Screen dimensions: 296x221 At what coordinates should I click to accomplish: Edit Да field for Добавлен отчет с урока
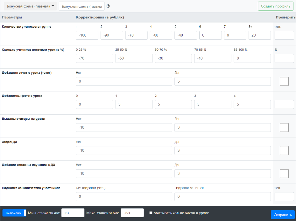[222, 81]
